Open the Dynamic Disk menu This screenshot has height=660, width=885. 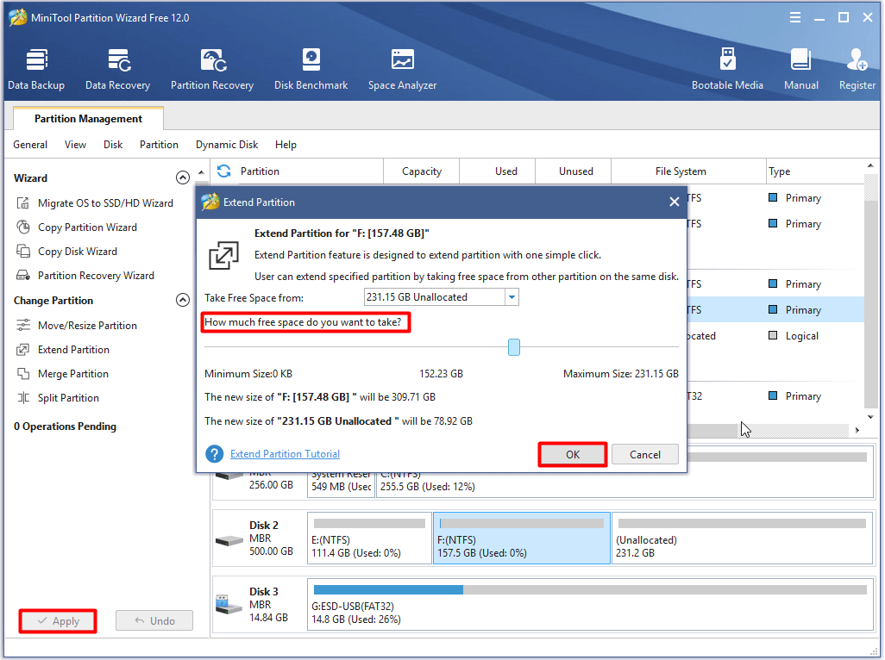227,145
